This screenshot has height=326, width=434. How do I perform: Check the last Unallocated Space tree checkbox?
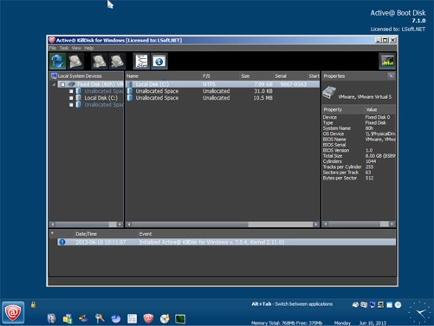tap(71, 105)
